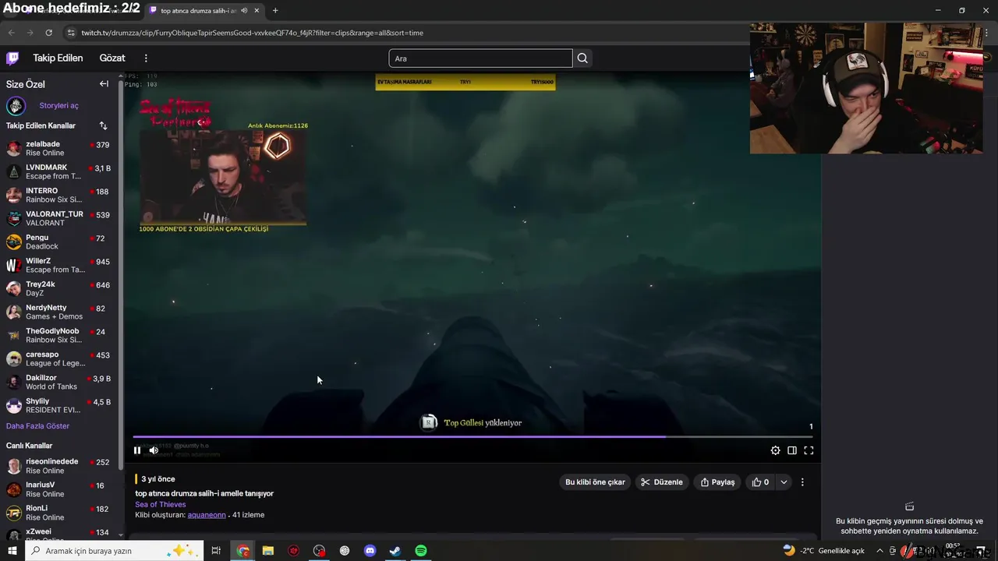
Task: Share the clip with Paylaş
Action: pyautogui.click(x=717, y=482)
